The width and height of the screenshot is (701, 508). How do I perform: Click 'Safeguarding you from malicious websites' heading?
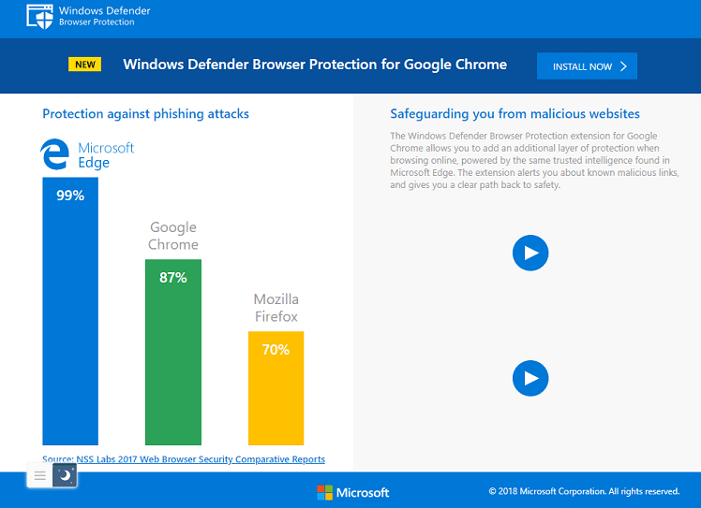pos(515,114)
